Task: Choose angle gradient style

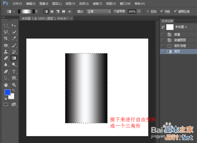Action: tap(58, 11)
